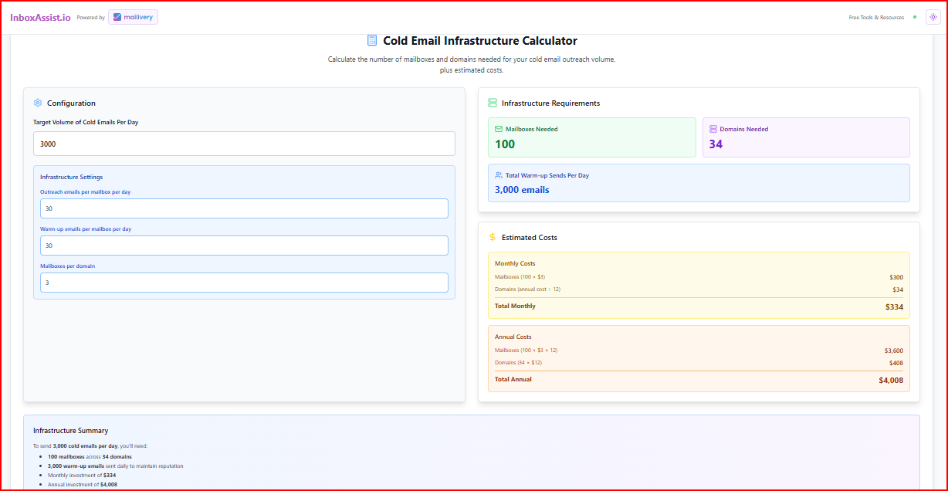Click the Warm-up emails per mailbox field

tap(244, 245)
